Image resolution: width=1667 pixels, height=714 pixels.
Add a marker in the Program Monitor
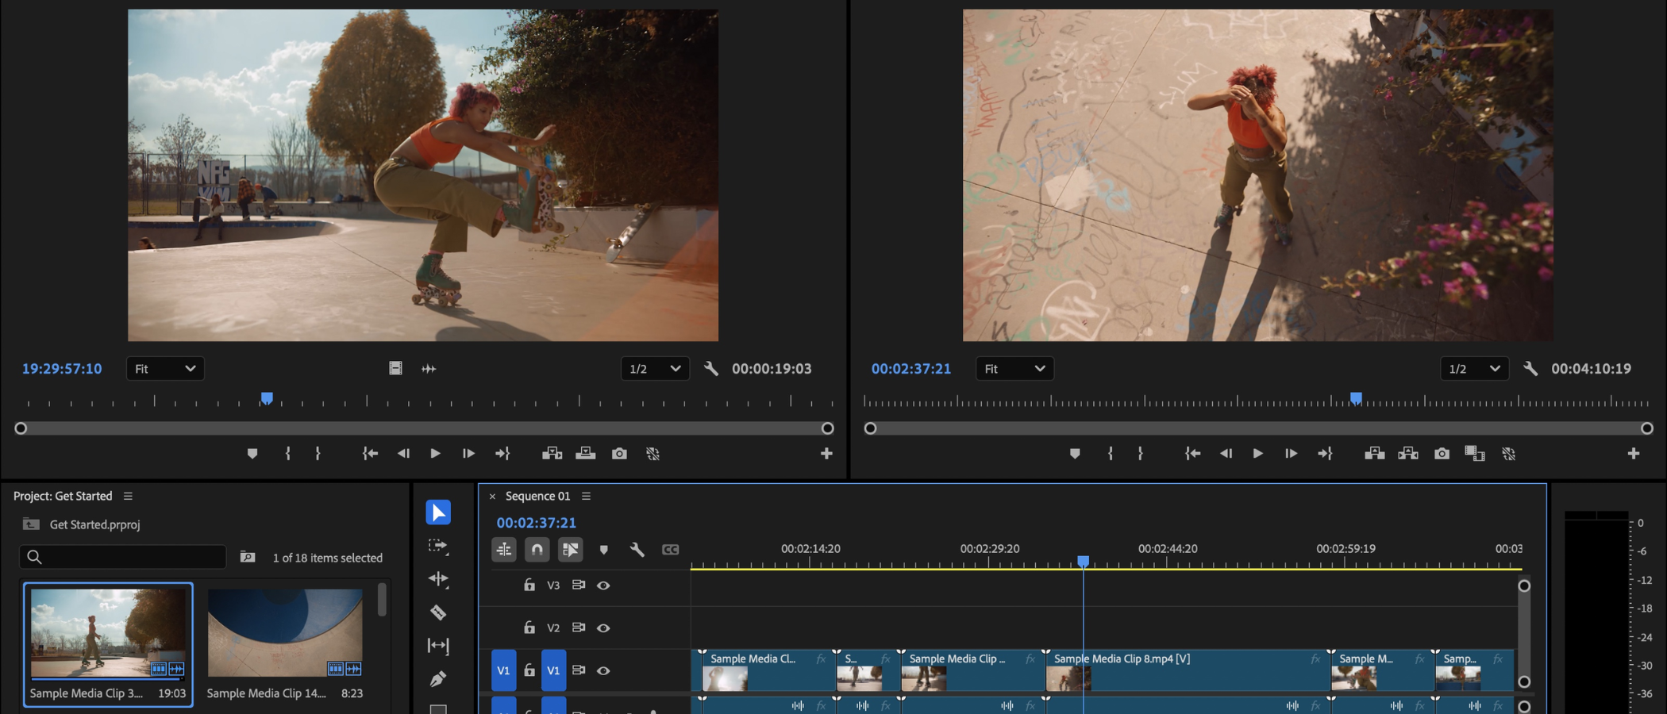(x=1075, y=453)
